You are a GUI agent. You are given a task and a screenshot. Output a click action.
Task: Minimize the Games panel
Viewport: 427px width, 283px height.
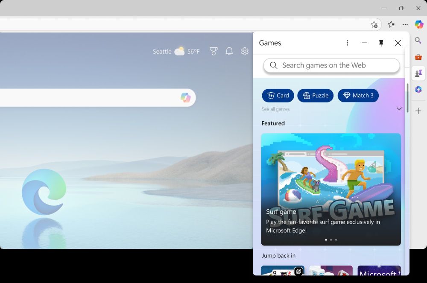coord(364,43)
